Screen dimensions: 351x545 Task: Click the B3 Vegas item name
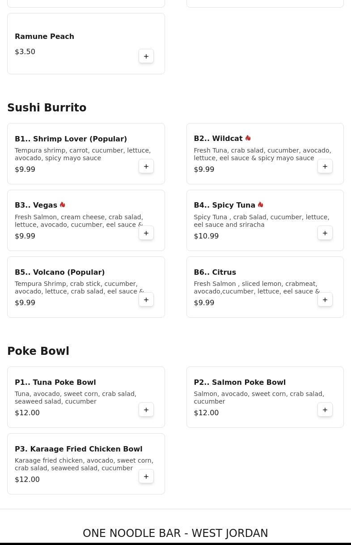[36, 205]
